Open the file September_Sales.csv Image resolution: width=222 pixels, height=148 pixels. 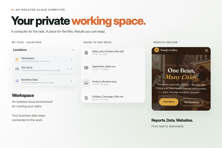[104, 66]
